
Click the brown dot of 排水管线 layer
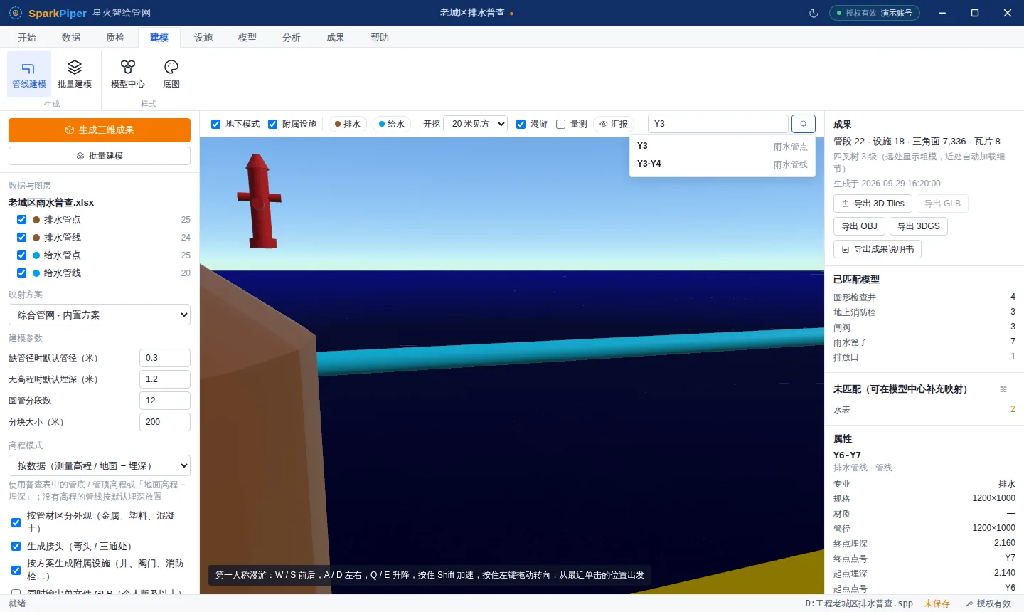point(36,238)
